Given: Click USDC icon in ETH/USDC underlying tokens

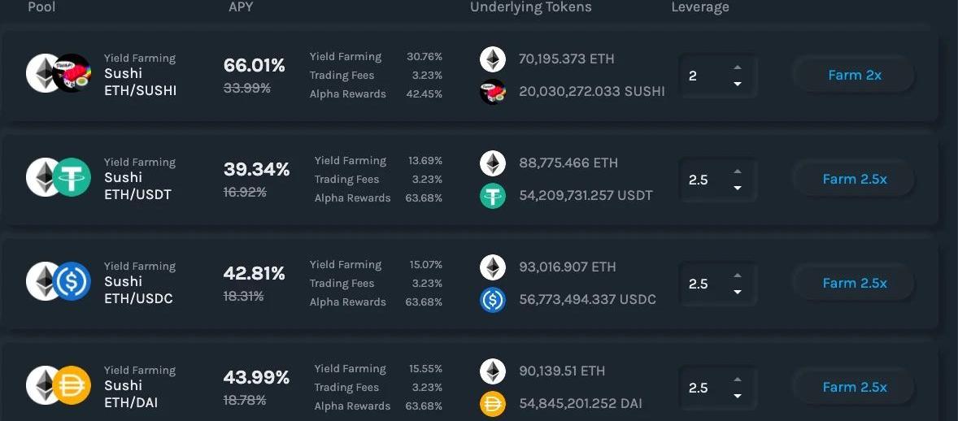Looking at the screenshot, I should coord(492,300).
